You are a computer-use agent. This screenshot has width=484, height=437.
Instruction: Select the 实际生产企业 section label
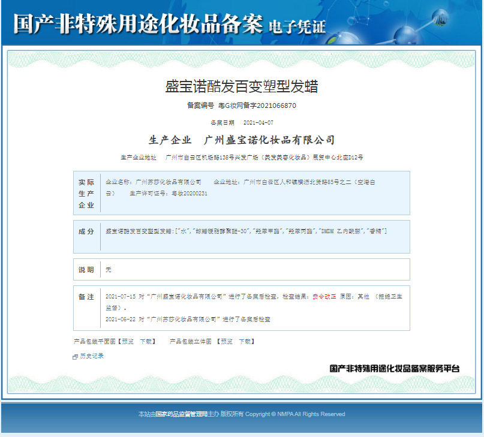coord(86,193)
